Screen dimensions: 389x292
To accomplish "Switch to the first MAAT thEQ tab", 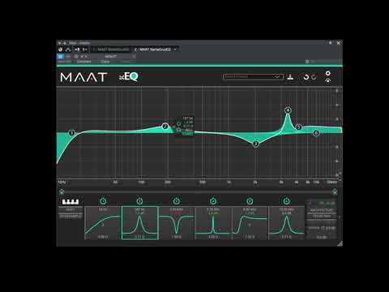I will (x=111, y=49).
